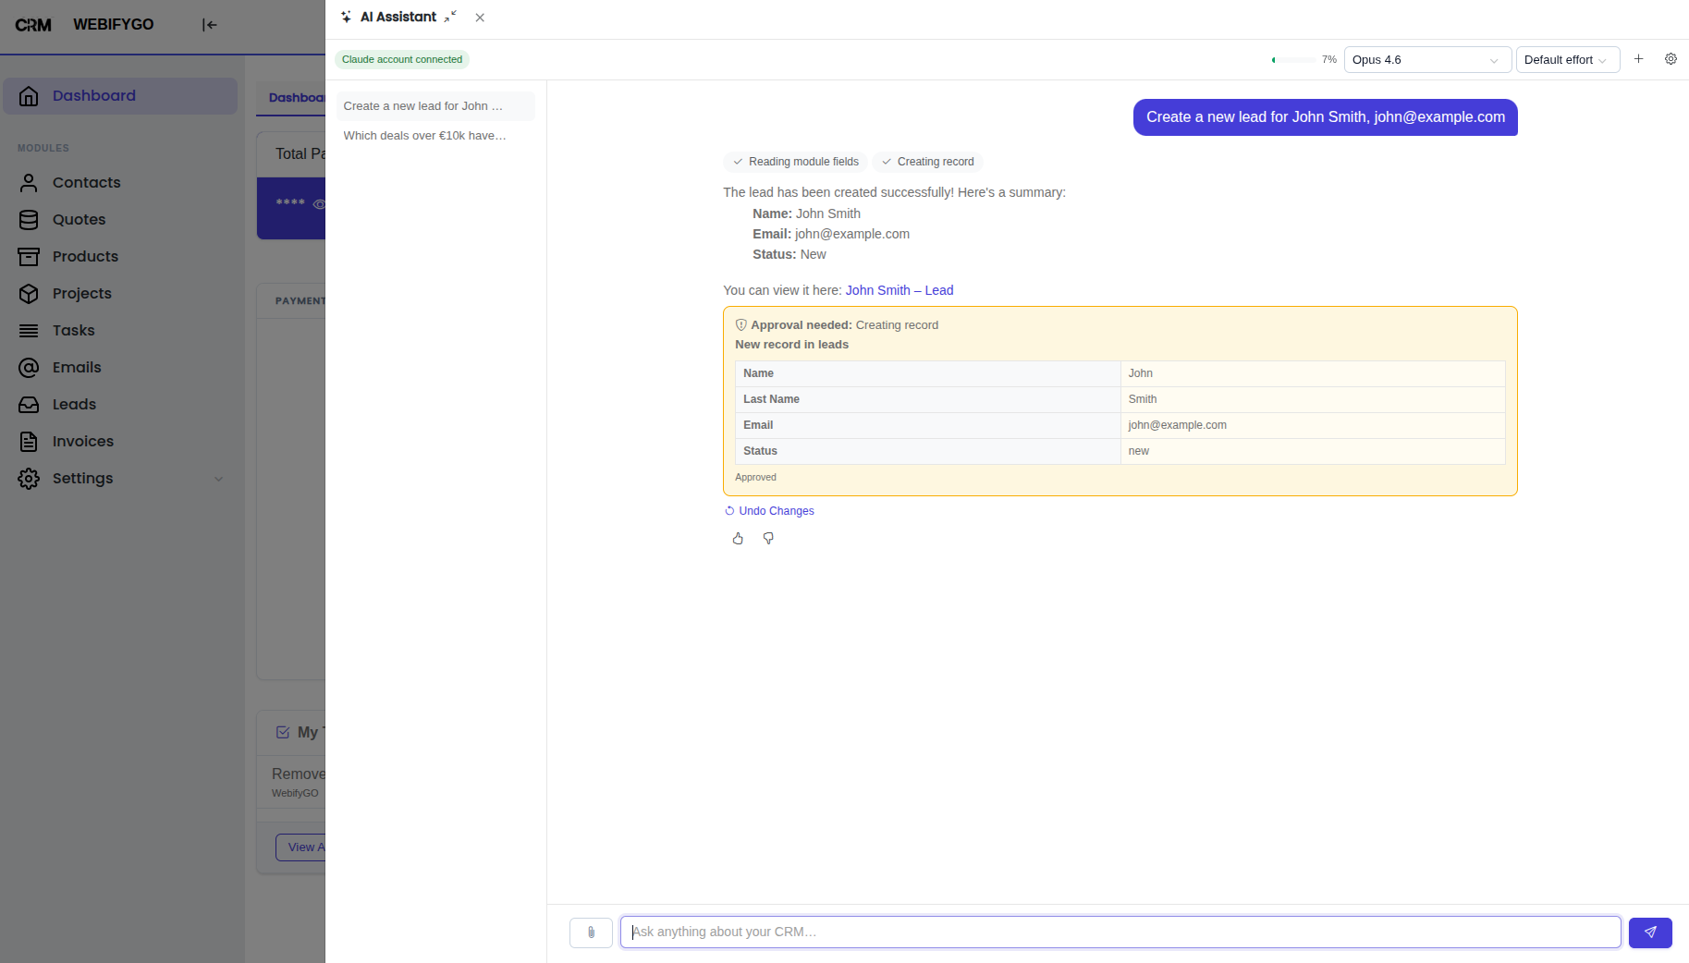Click the Dashboard home icon
The width and height of the screenshot is (1689, 963).
click(29, 96)
